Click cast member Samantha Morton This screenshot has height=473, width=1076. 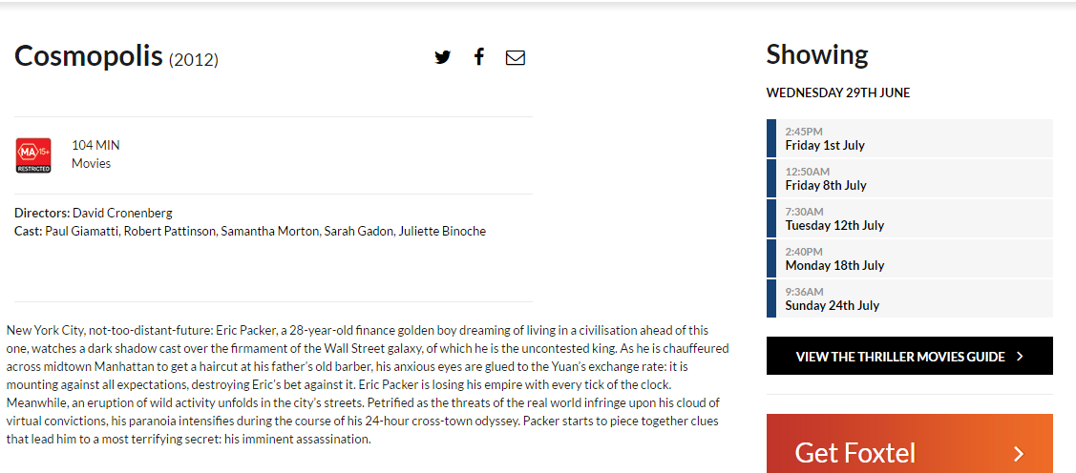click(271, 231)
